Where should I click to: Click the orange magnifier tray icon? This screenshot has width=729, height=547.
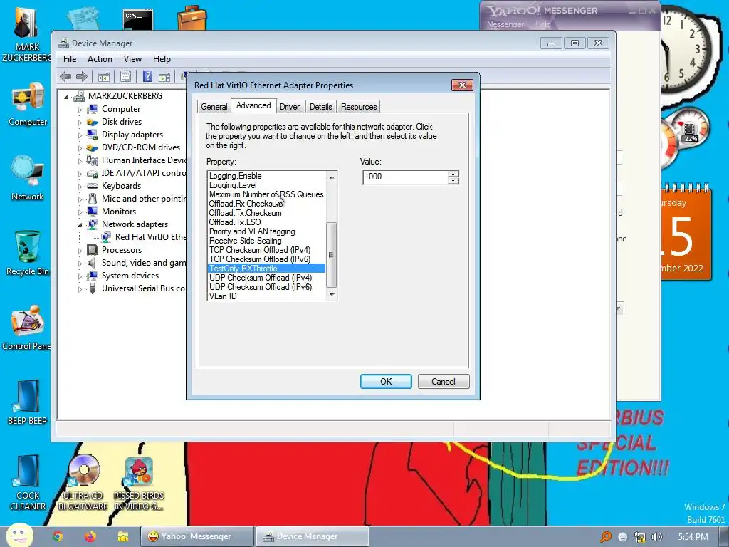605,537
